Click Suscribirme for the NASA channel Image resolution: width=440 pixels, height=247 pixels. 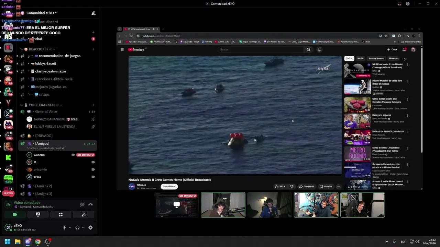pyautogui.click(x=169, y=187)
